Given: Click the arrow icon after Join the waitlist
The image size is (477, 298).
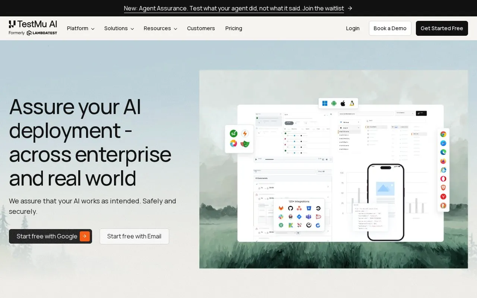Looking at the screenshot, I should coord(350,8).
